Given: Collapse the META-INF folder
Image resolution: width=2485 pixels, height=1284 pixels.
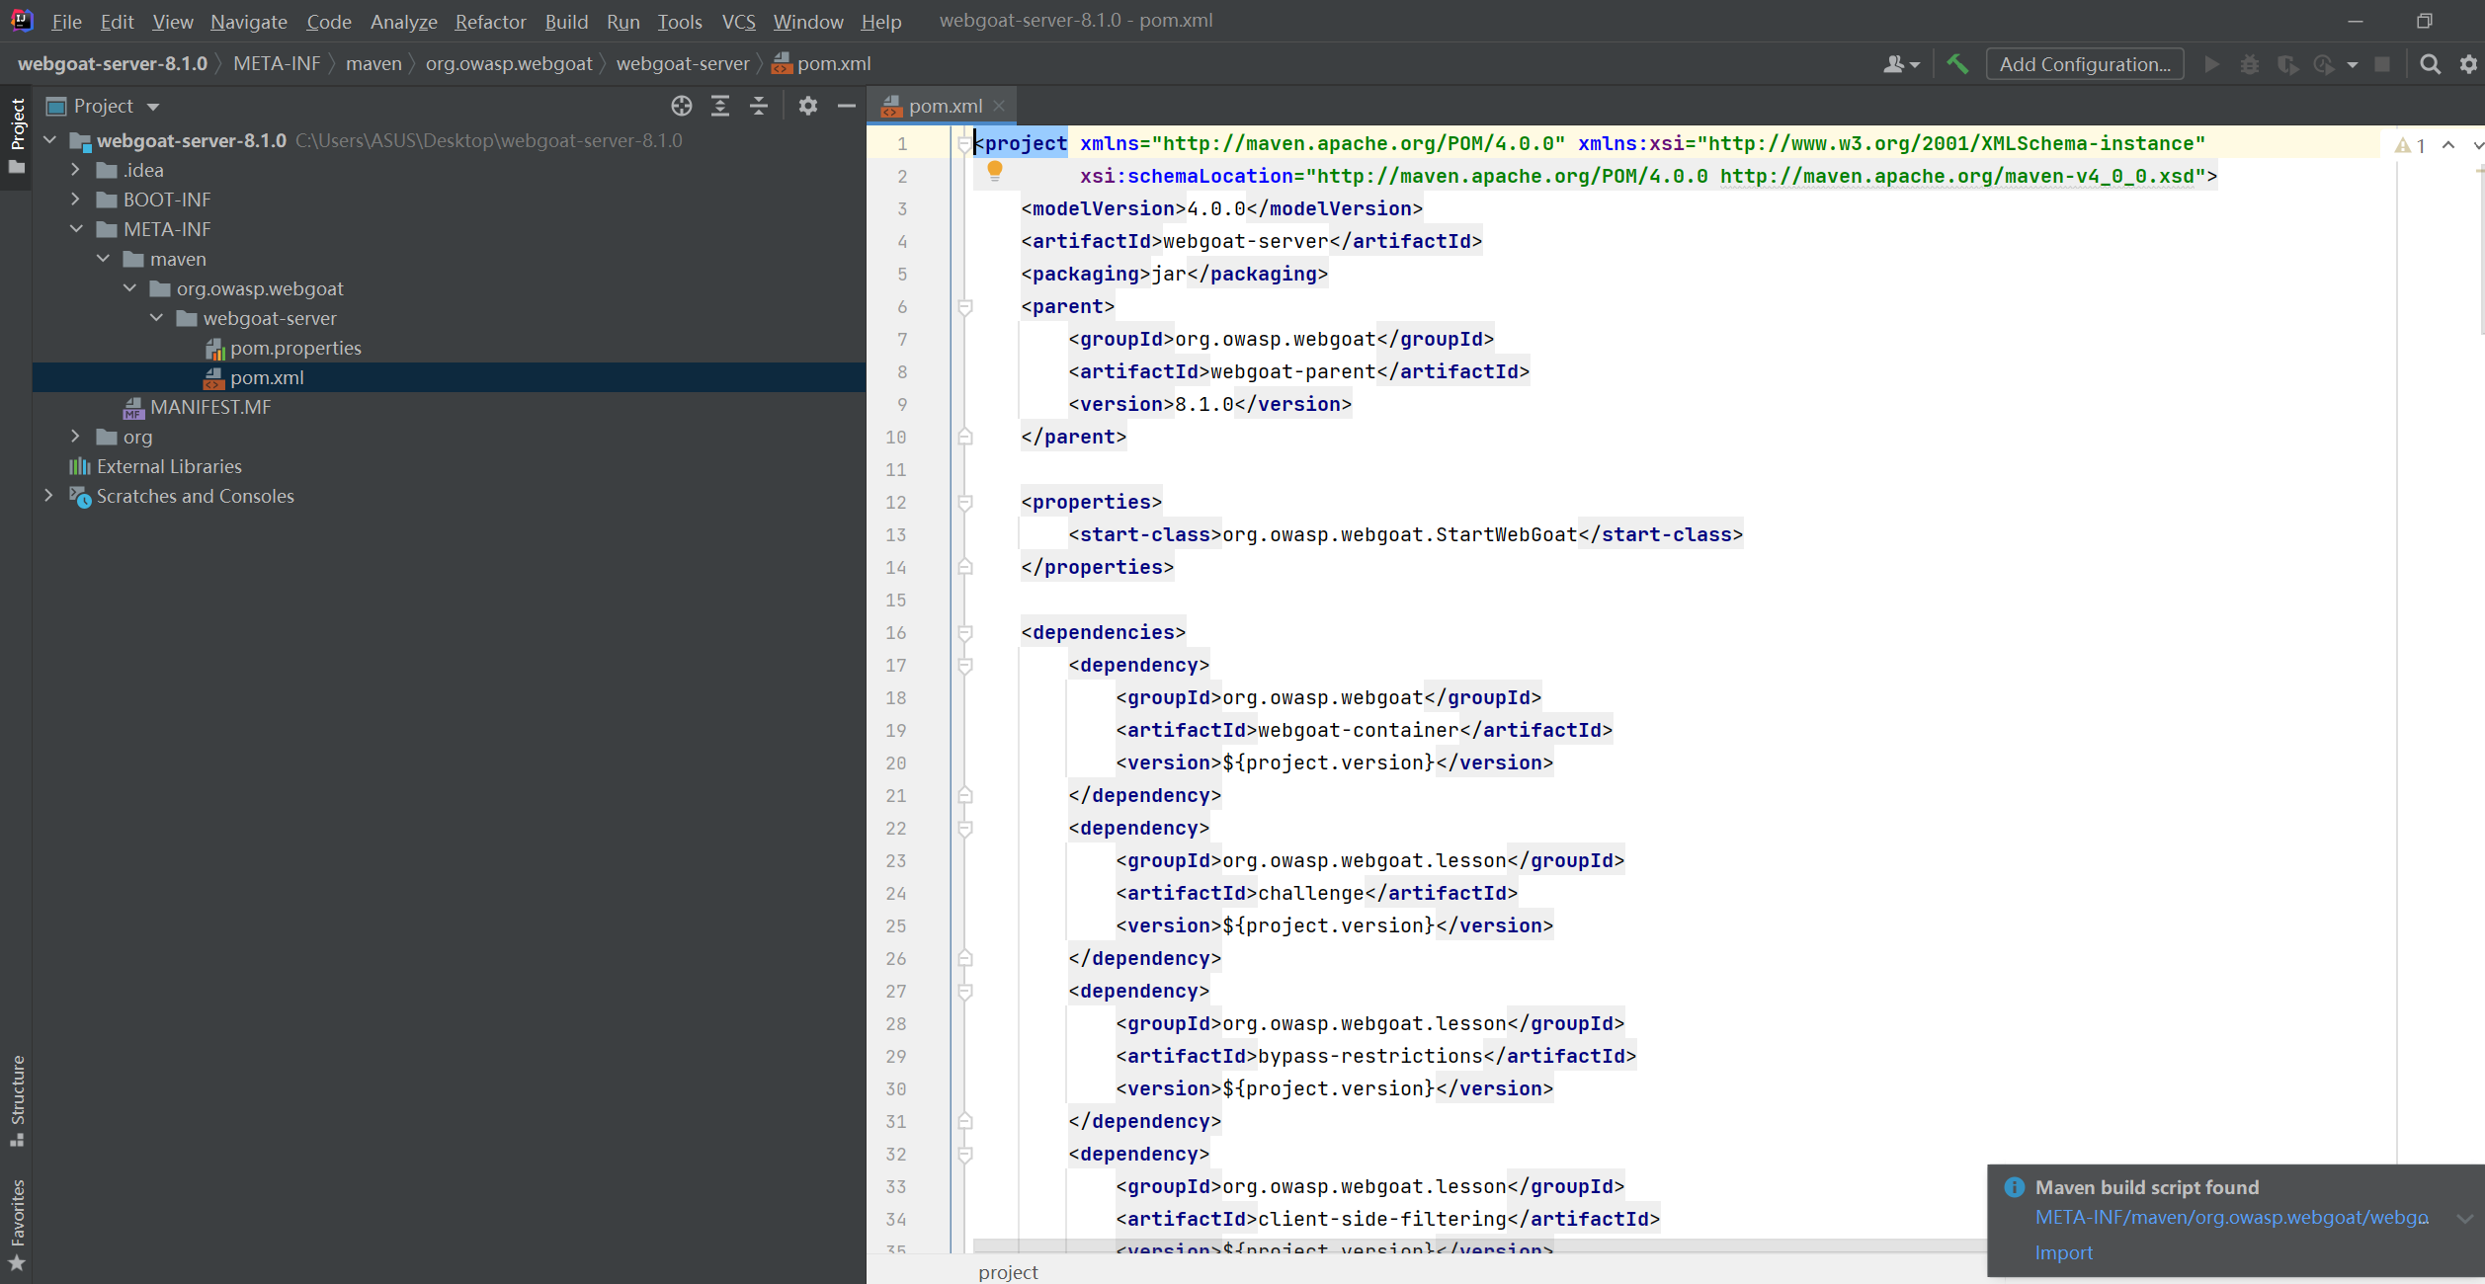Looking at the screenshot, I should 76,229.
